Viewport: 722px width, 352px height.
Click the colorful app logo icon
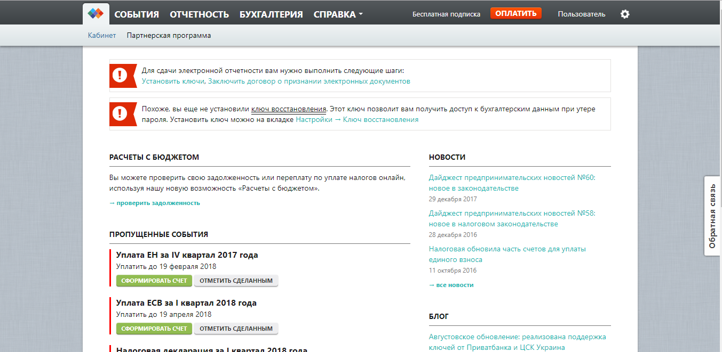click(x=96, y=14)
